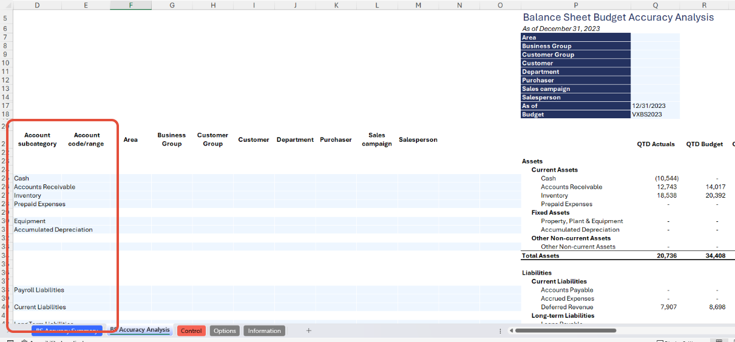This screenshot has height=342, width=735.
Task: Select row 5 header
Action: coord(5,18)
